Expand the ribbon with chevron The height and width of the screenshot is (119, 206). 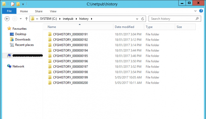pos(195,11)
